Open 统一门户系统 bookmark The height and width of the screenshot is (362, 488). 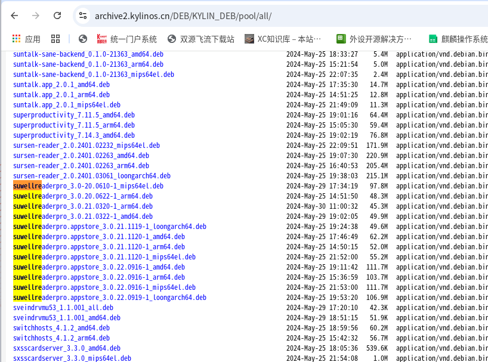click(x=126, y=39)
